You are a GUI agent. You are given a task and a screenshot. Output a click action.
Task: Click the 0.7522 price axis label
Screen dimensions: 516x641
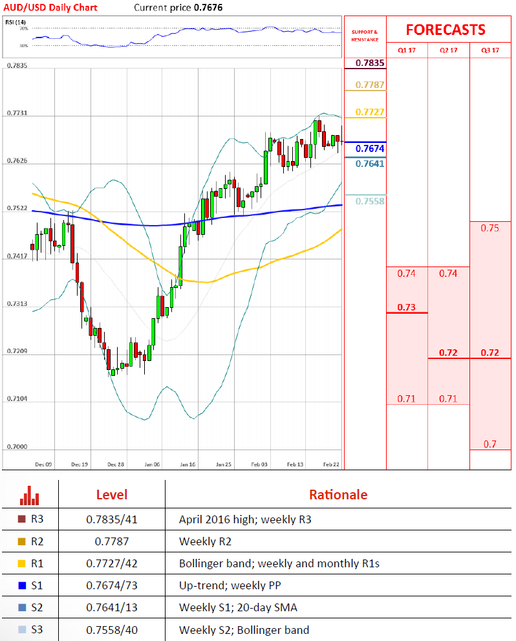[17, 208]
